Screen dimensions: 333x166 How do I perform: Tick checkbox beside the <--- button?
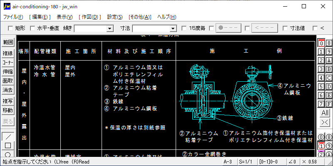tap(247, 28)
